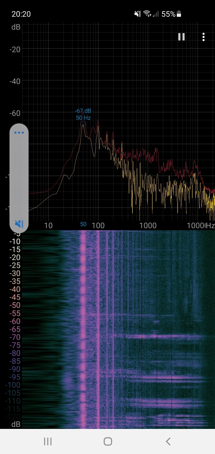Tap the bright 50 Hz band in spectrogram
Viewport: 215px width, 454px height.
point(83,329)
